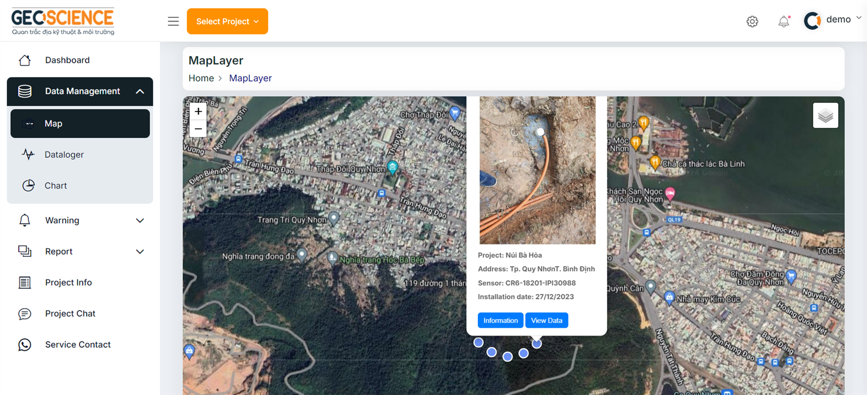Click the settings gear icon
This screenshot has width=867, height=395.
pos(752,22)
